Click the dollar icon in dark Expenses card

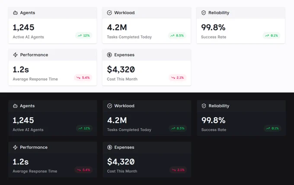click(110, 147)
